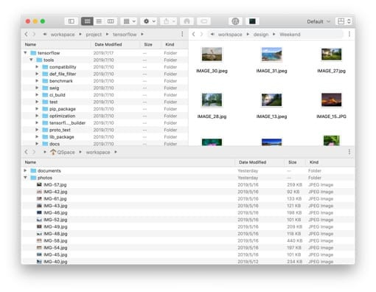Expand the benchmark folder
The height and width of the screenshot is (292, 376).
pos(37,80)
